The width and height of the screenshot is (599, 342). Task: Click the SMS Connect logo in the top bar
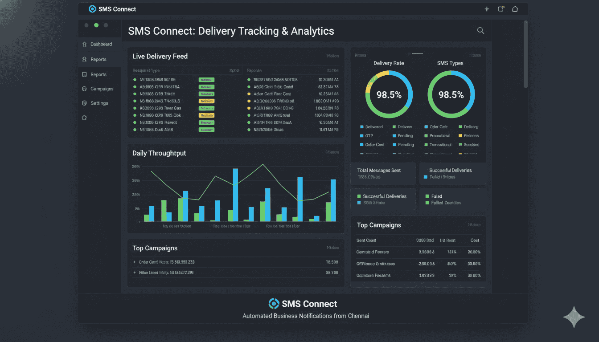click(x=93, y=8)
